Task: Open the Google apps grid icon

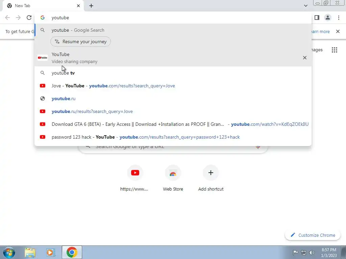Action: (335, 50)
